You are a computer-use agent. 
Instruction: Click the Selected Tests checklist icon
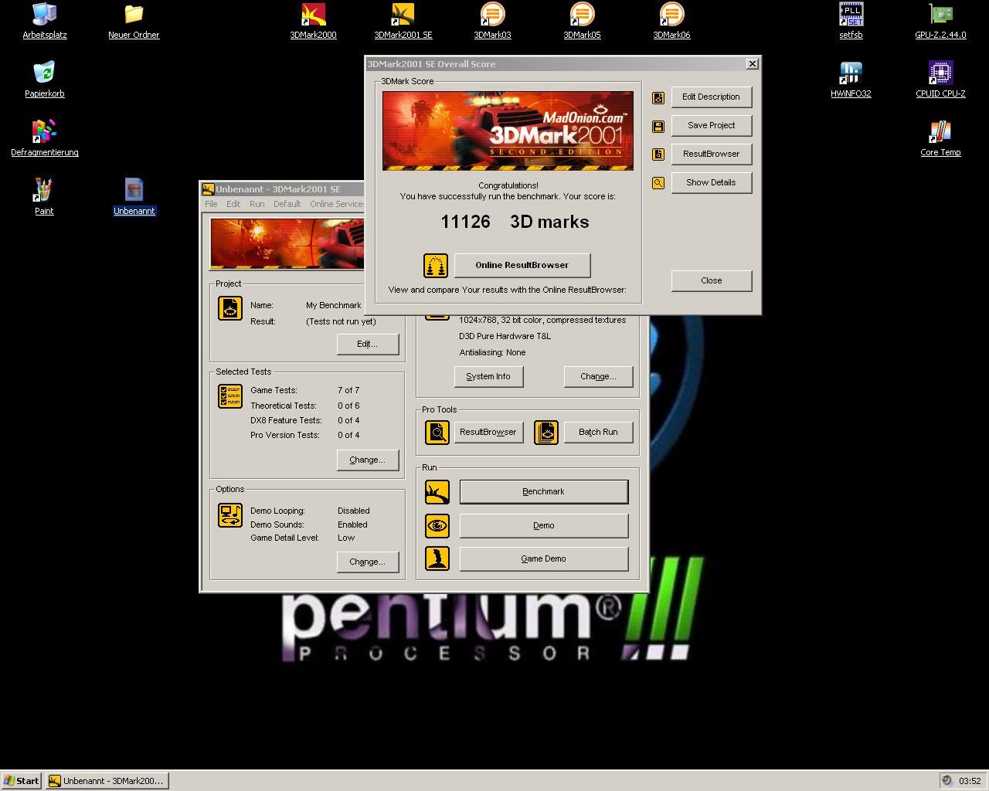pos(230,396)
